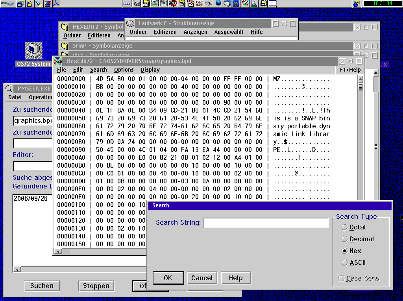Image resolution: width=403 pixels, height=301 pixels.
Task: Click the WarpCenter clock display
Action: [382, 4]
